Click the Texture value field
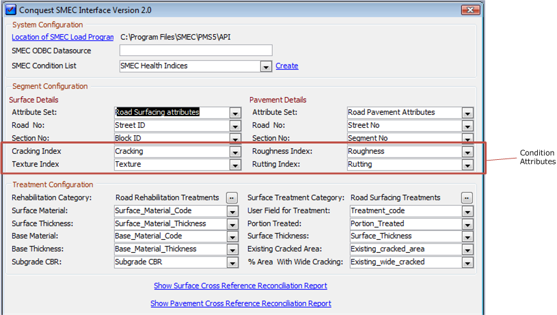Viewport: 557px width, 315px height. [x=172, y=165]
